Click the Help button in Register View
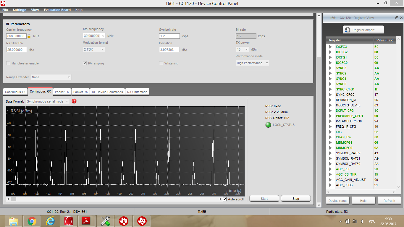Screen dimensions: 404x227 363,201
